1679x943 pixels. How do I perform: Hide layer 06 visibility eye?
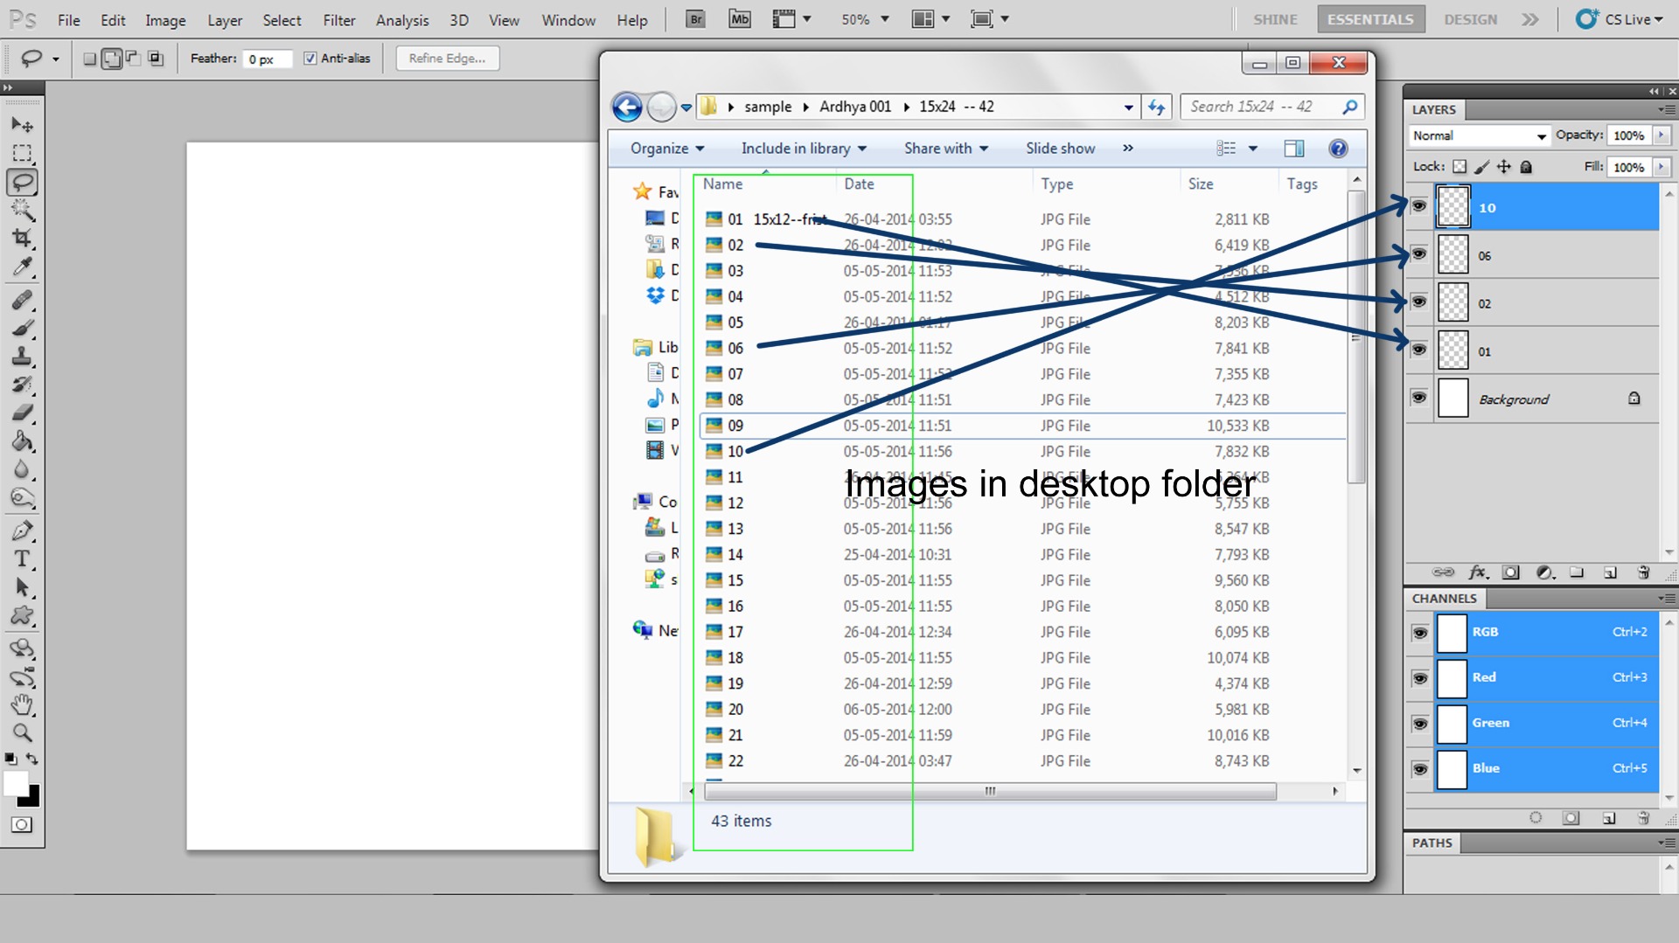pyautogui.click(x=1418, y=254)
